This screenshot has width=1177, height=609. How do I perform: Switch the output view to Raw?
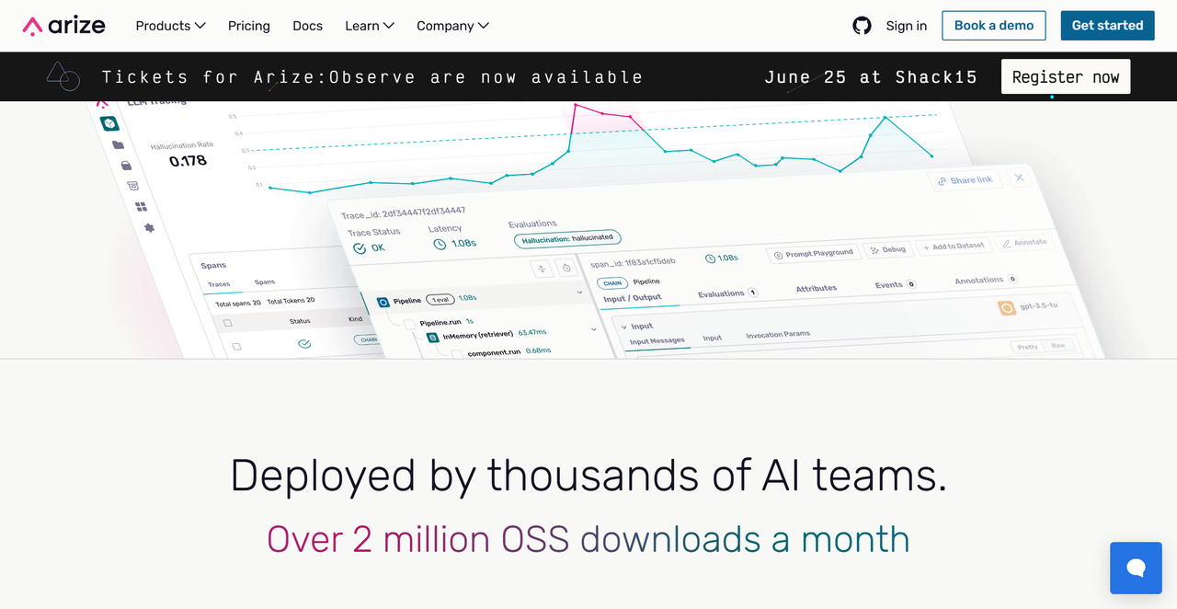coord(1058,346)
